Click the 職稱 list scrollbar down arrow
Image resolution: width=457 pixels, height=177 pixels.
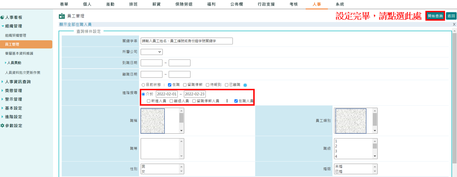182,131
